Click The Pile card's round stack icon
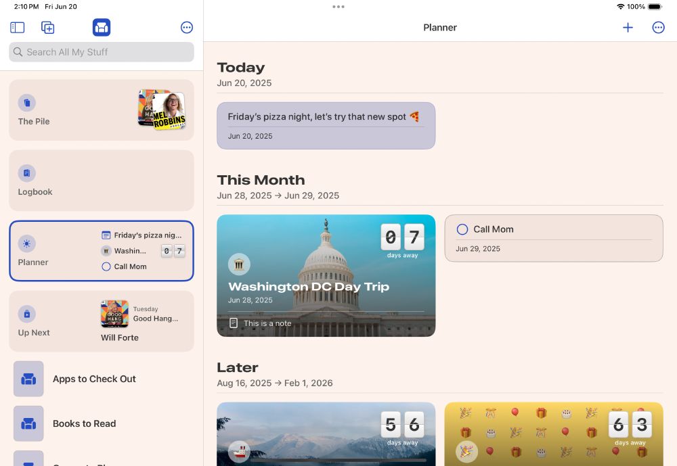The width and height of the screenshot is (677, 466). [27, 103]
